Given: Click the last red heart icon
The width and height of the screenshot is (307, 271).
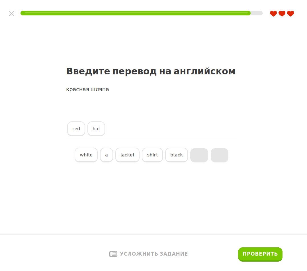Looking at the screenshot, I should 290,13.
